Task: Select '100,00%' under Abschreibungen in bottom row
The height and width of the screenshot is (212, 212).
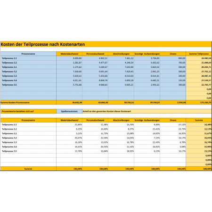Action: (x=121, y=169)
